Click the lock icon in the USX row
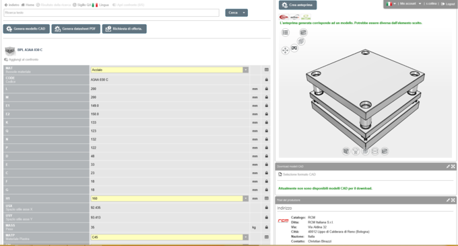 pos(267,208)
